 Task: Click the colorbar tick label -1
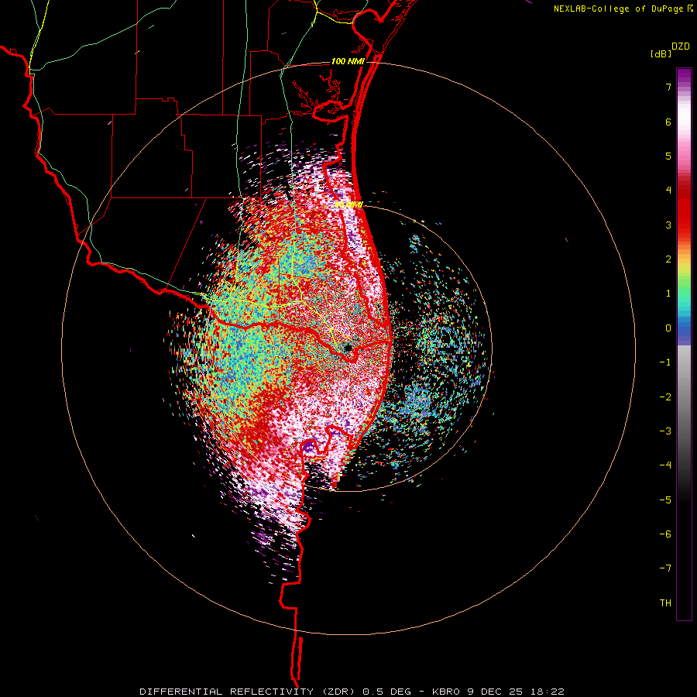pyautogui.click(x=665, y=362)
